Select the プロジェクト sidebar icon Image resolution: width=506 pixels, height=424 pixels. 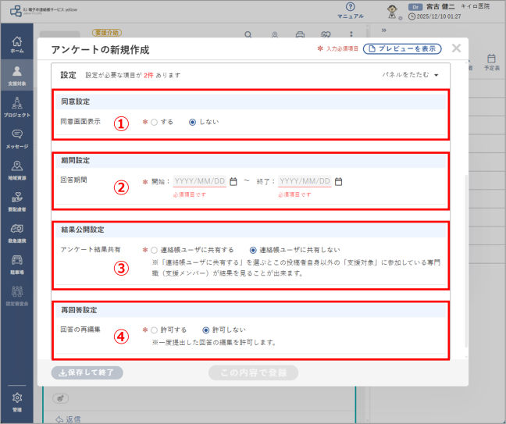point(16,107)
